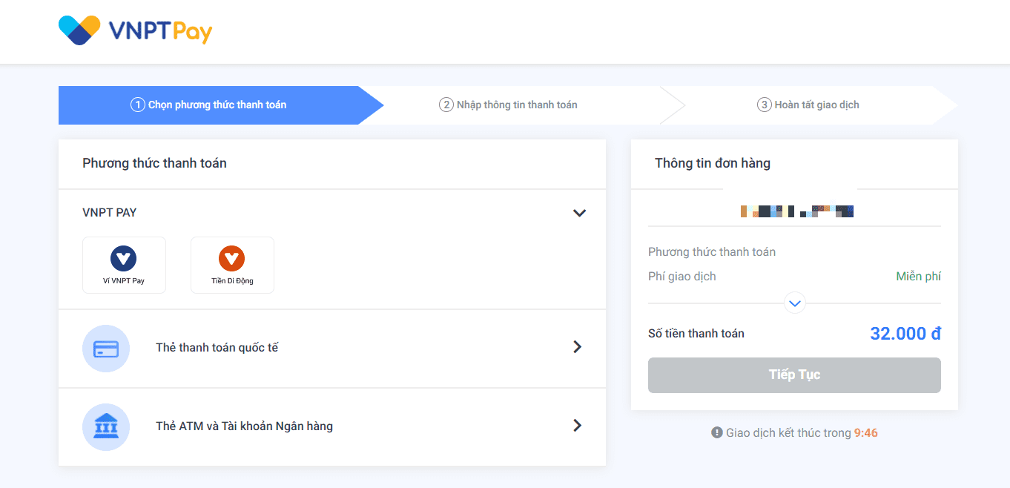Click the Phí giao dịch label
This screenshot has width=1010, height=488.
682,276
